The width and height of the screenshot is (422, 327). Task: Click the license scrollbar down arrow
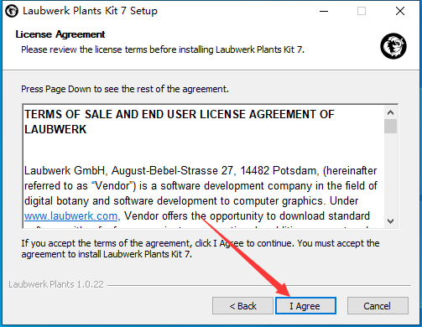coord(390,221)
